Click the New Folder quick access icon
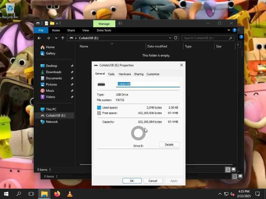 click(52, 23)
